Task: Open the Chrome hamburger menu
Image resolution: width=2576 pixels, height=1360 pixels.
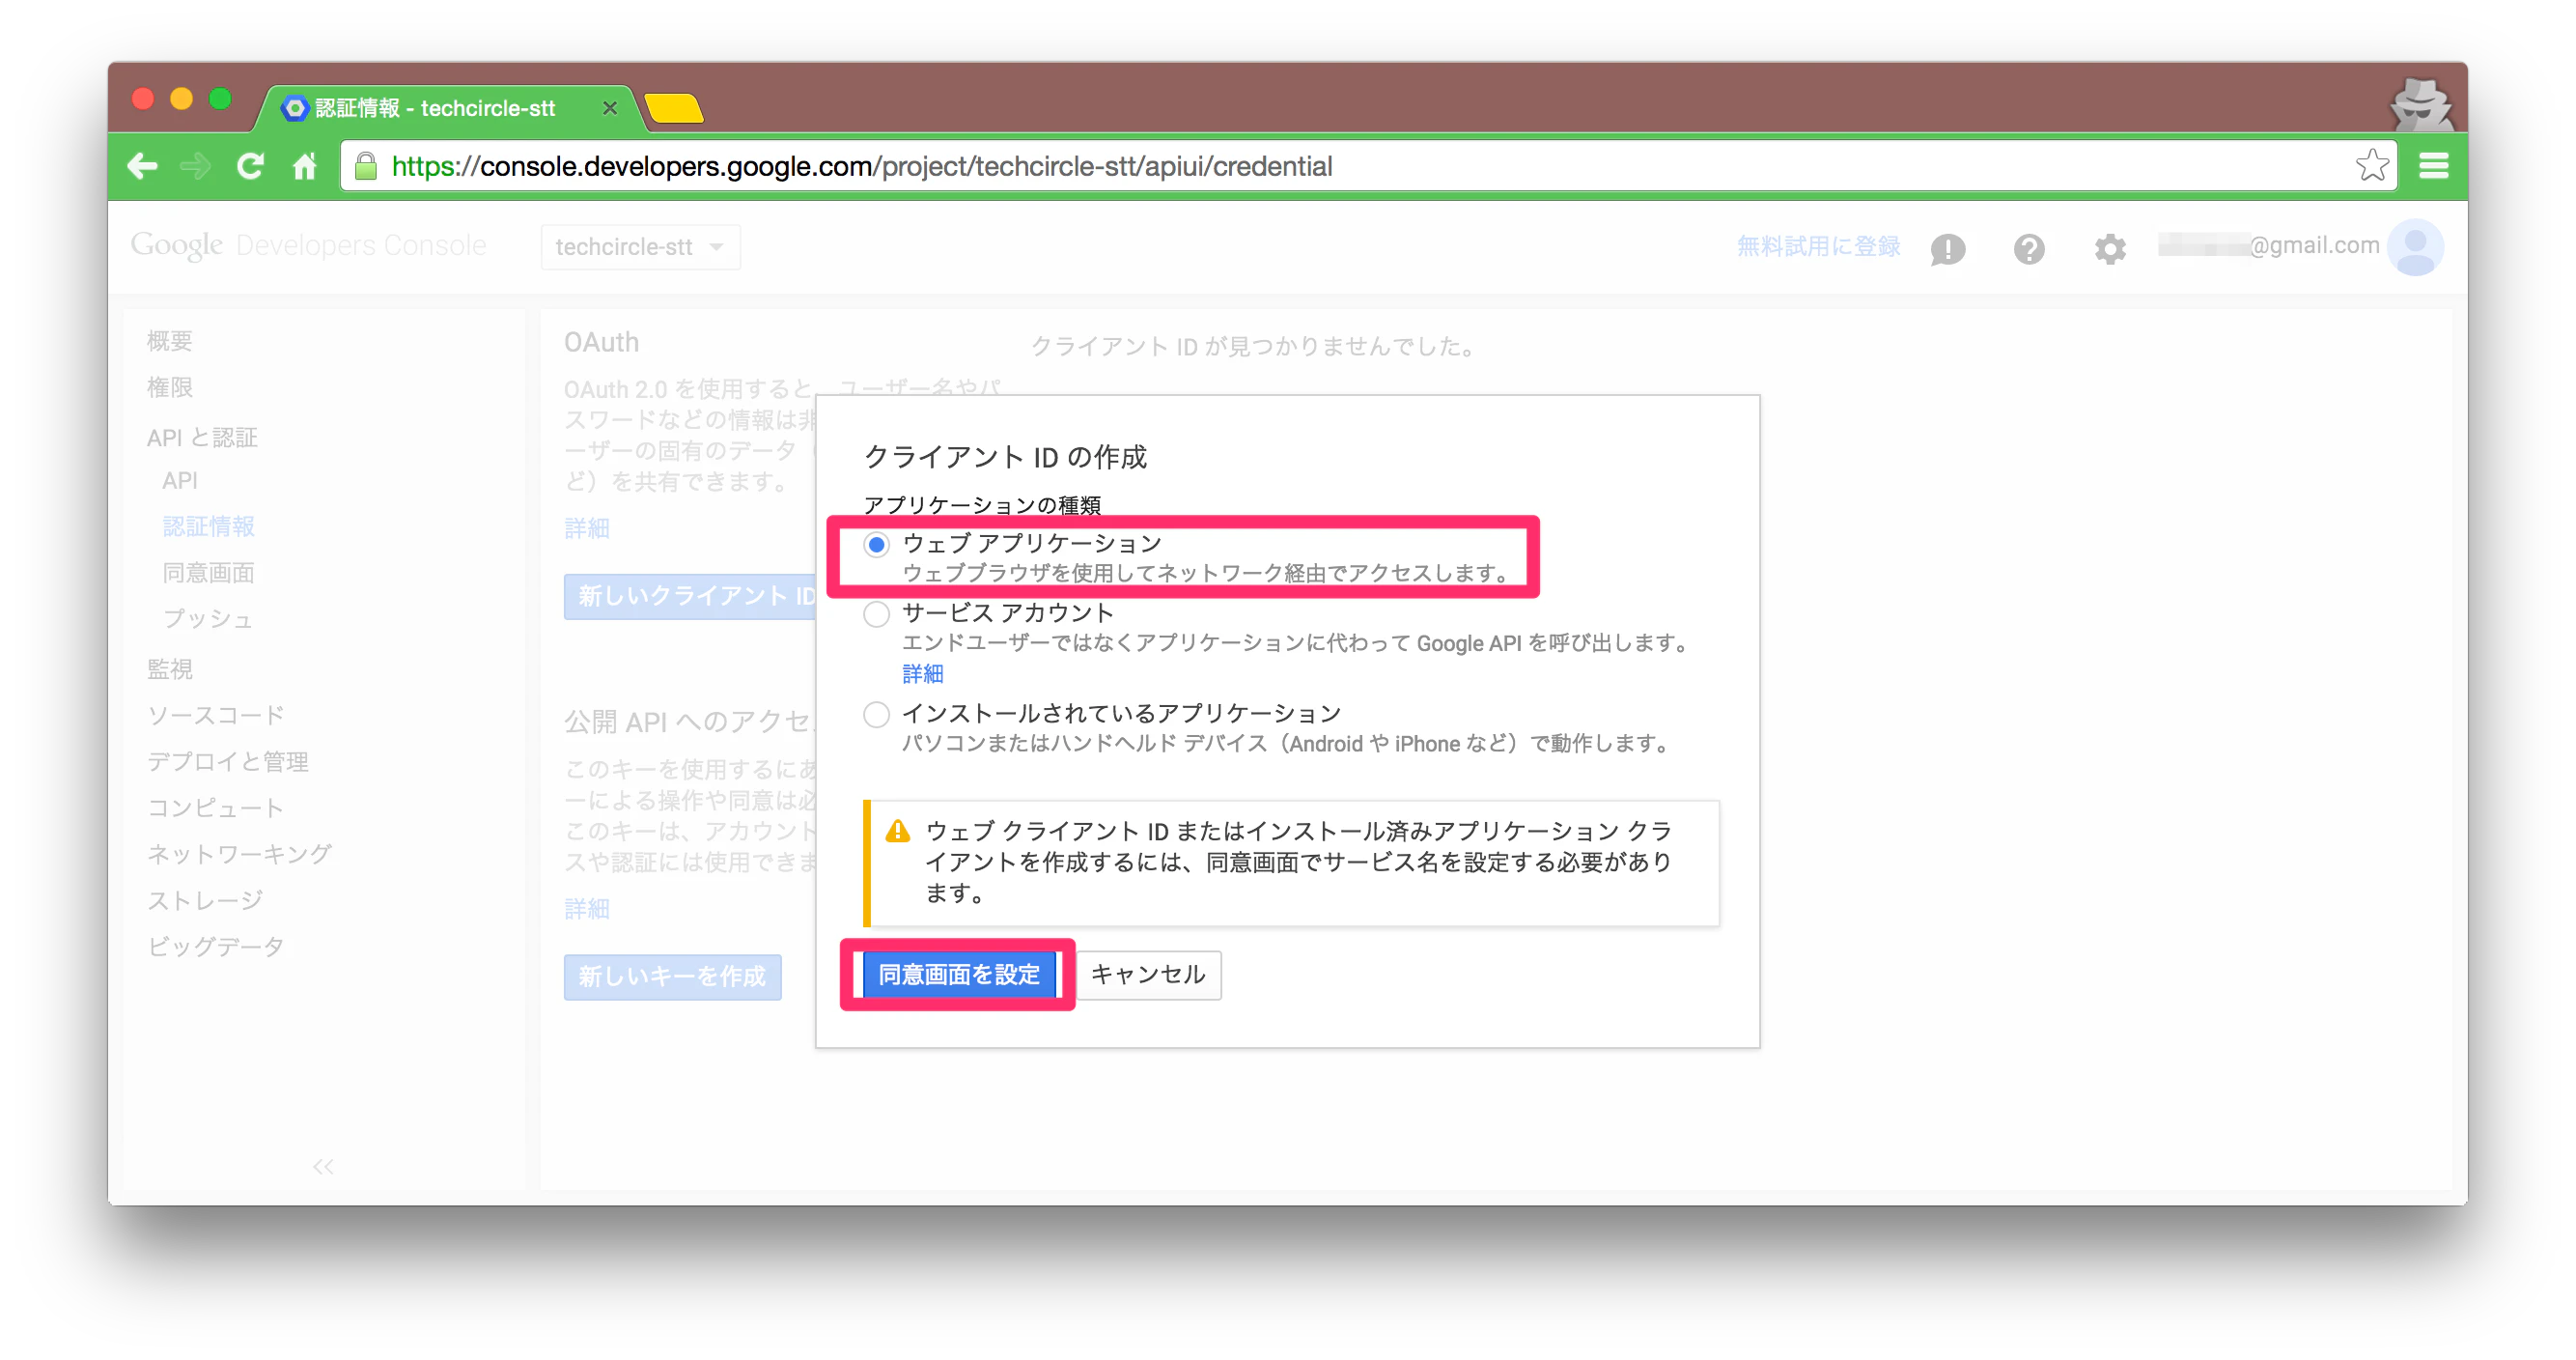Action: [x=2433, y=165]
